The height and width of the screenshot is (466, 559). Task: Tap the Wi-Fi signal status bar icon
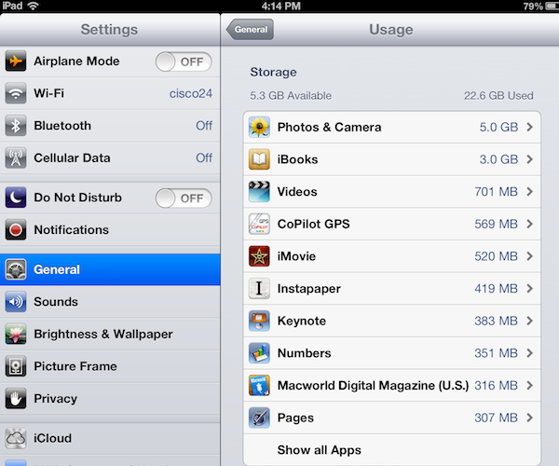34,6
